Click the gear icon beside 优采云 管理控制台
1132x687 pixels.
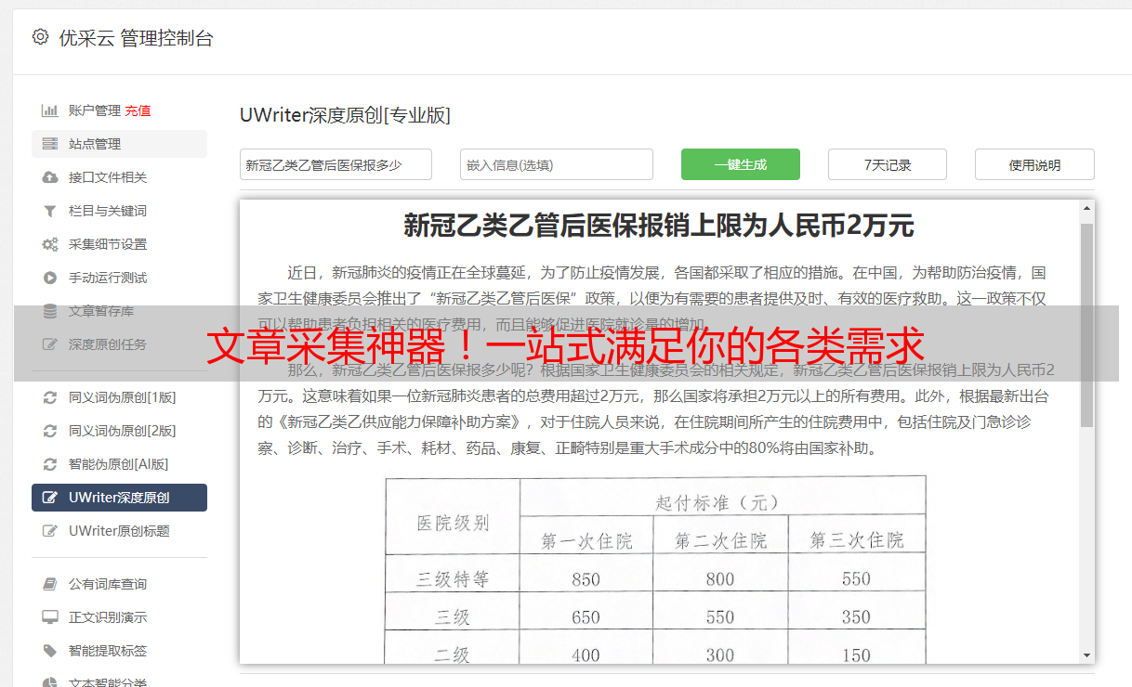40,37
